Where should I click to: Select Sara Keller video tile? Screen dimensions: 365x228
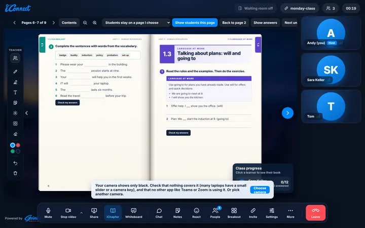331,70
